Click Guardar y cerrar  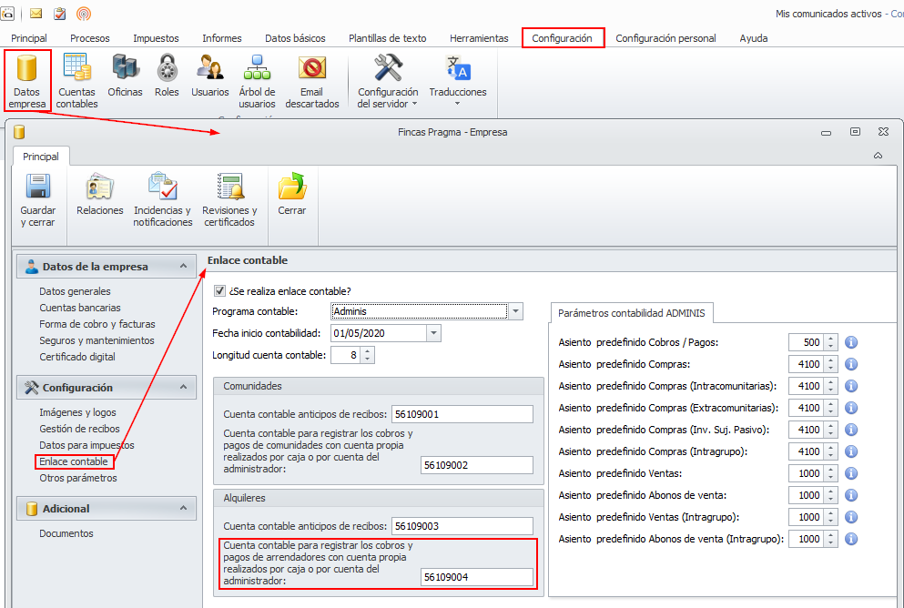tap(38, 199)
